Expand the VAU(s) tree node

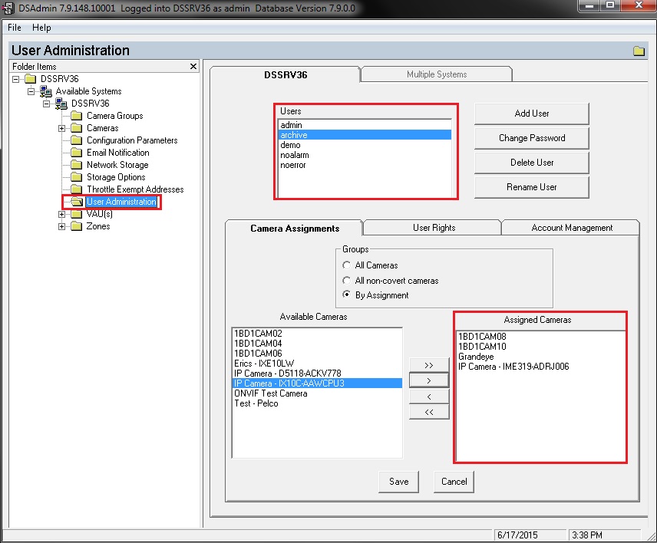[x=62, y=214]
